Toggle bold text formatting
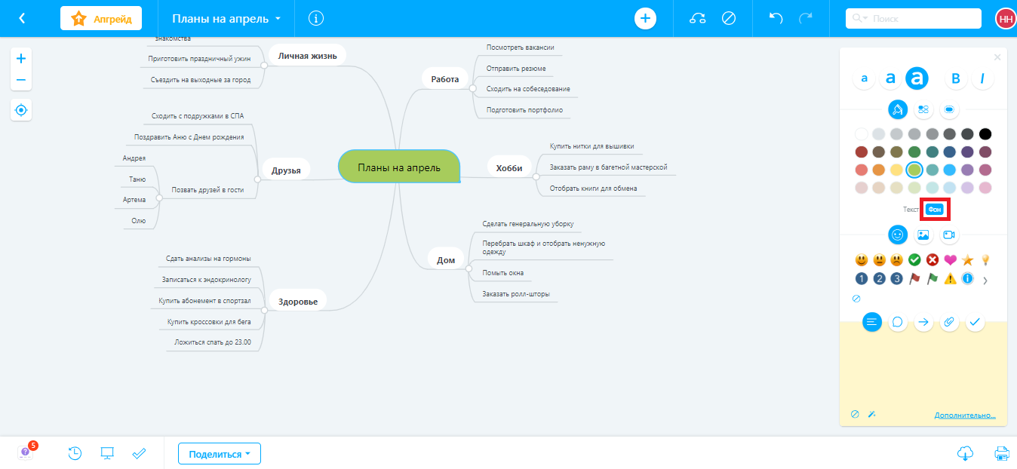 click(955, 78)
